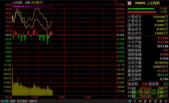This screenshot has height=103, width=169.
Task: Open the 细 detail tab
Action: click(x=140, y=101)
